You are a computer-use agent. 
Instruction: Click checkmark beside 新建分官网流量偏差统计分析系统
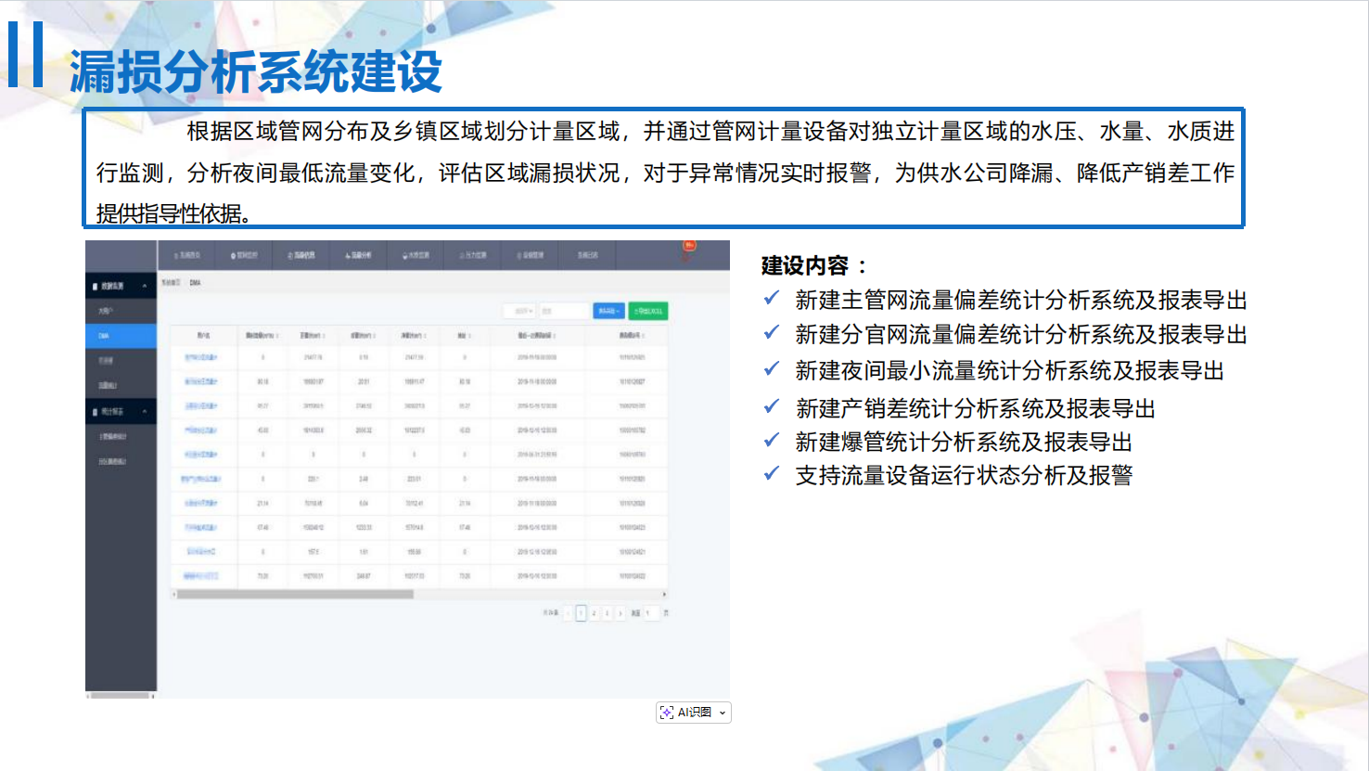(x=771, y=333)
